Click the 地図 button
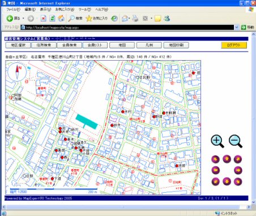This screenshot has height=216, width=256. coord(122,45)
